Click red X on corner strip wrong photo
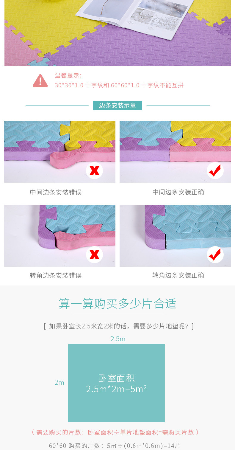This screenshot has height=450, width=235. pos(94,255)
